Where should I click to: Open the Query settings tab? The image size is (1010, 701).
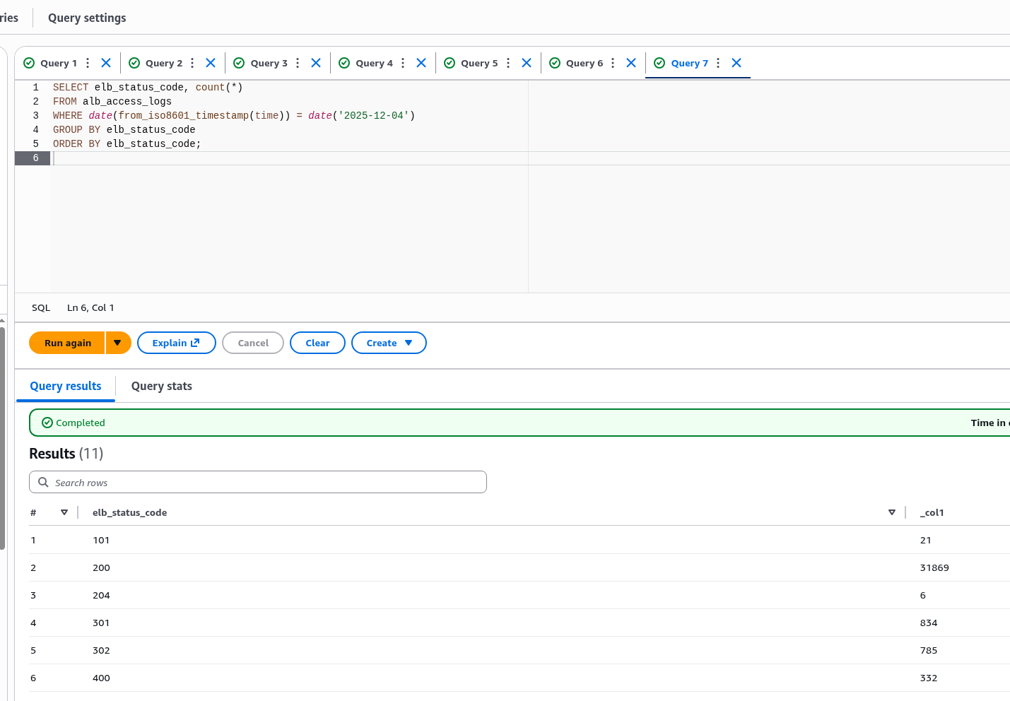click(87, 18)
